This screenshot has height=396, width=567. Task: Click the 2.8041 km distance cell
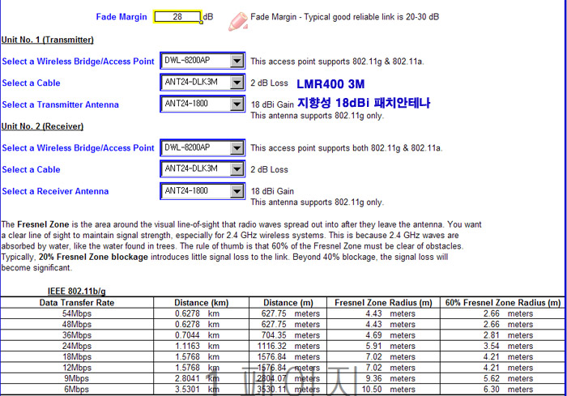tap(202, 379)
